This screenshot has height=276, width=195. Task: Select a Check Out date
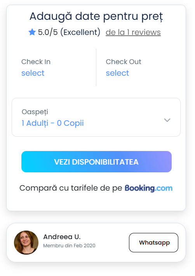pyautogui.click(x=138, y=68)
